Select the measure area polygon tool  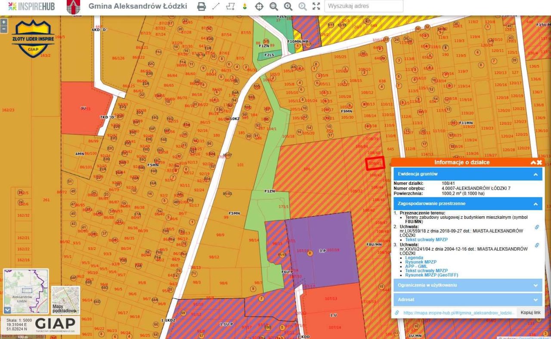(x=230, y=6)
